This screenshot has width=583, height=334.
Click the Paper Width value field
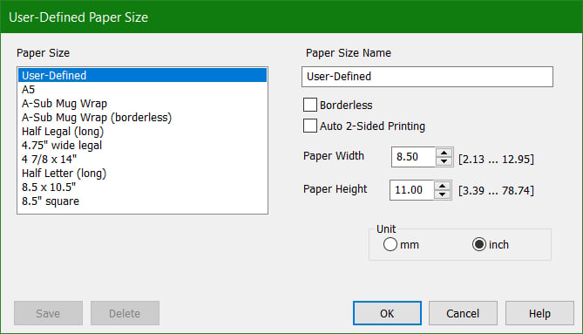coord(413,157)
